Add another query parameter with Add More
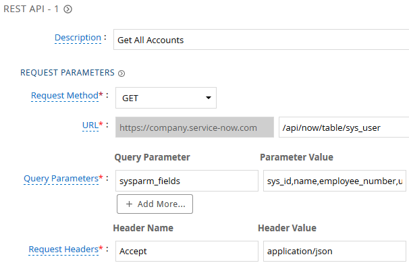Screen dimensions: 409x263 pyautogui.click(x=155, y=204)
